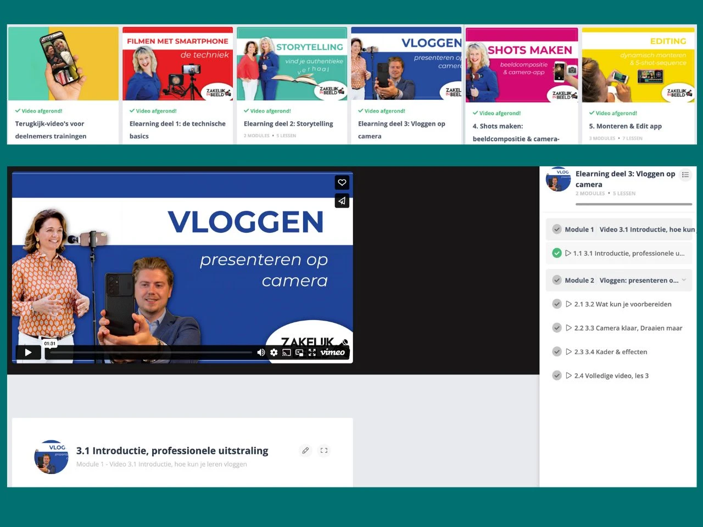Collapse Module 2 using its chevron

pyautogui.click(x=684, y=281)
